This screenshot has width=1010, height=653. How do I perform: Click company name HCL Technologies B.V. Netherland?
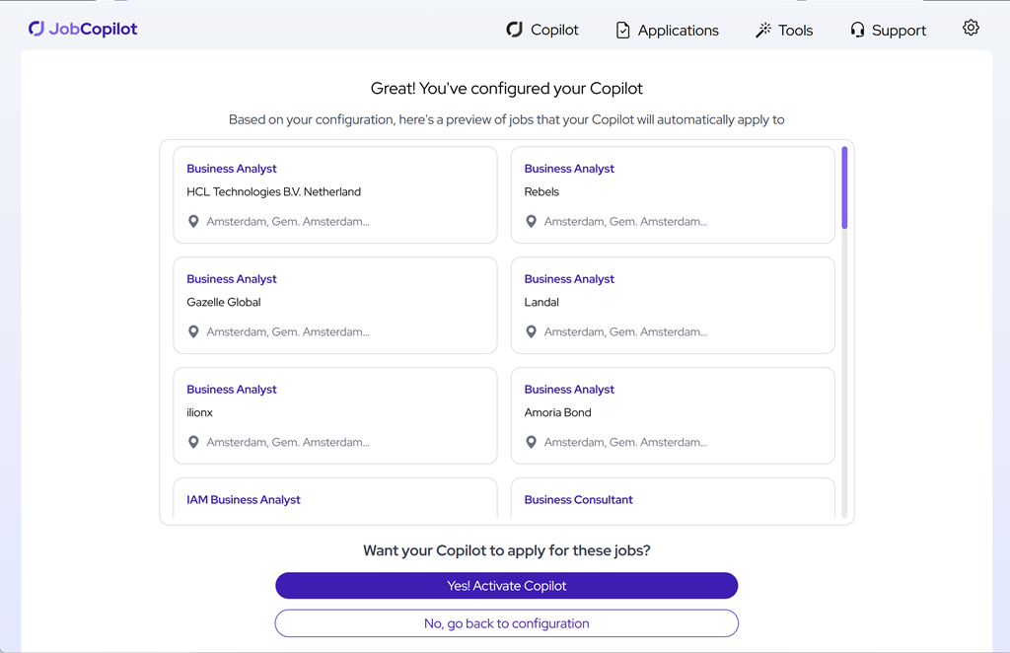click(x=274, y=192)
